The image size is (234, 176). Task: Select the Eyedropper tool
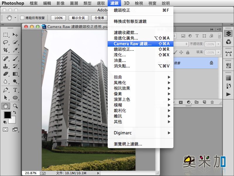[15, 50]
